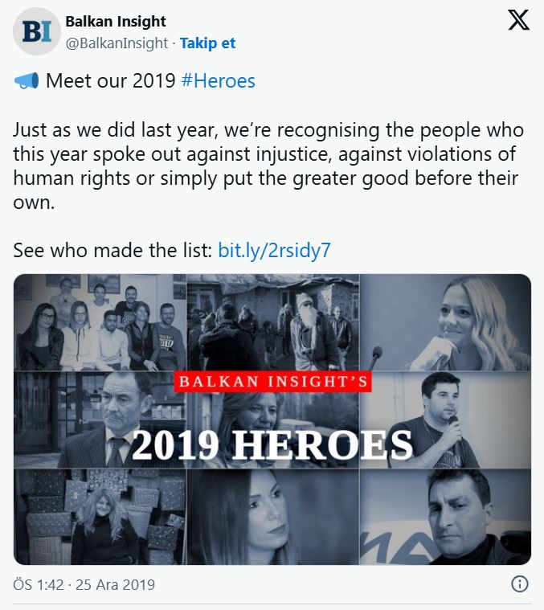
Task: Click the Balkan Insight BI profile avatar
Action: point(37,31)
